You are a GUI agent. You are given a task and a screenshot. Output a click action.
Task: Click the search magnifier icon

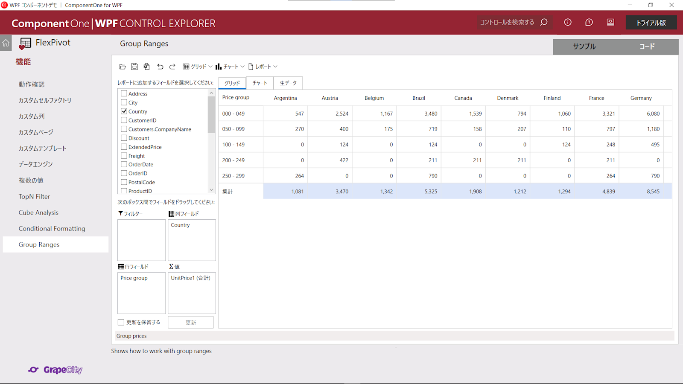544,22
